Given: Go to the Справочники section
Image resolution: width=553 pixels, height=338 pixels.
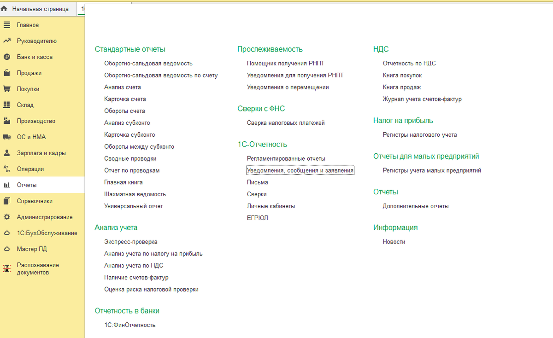Looking at the screenshot, I should [35, 201].
